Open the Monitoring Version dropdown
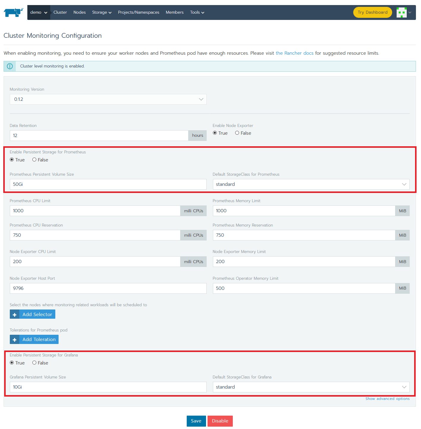This screenshot has width=421, height=429. pyautogui.click(x=108, y=99)
